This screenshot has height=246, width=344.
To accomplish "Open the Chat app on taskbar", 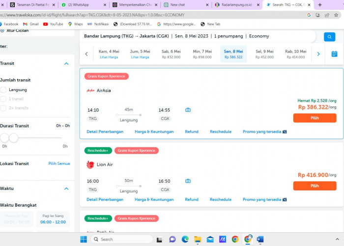I will [172, 239].
